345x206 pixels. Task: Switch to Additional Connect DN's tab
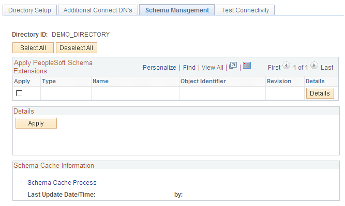98,10
